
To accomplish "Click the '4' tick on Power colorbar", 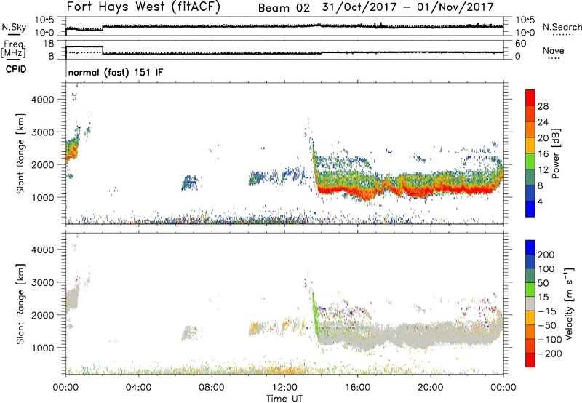I will click(x=540, y=201).
